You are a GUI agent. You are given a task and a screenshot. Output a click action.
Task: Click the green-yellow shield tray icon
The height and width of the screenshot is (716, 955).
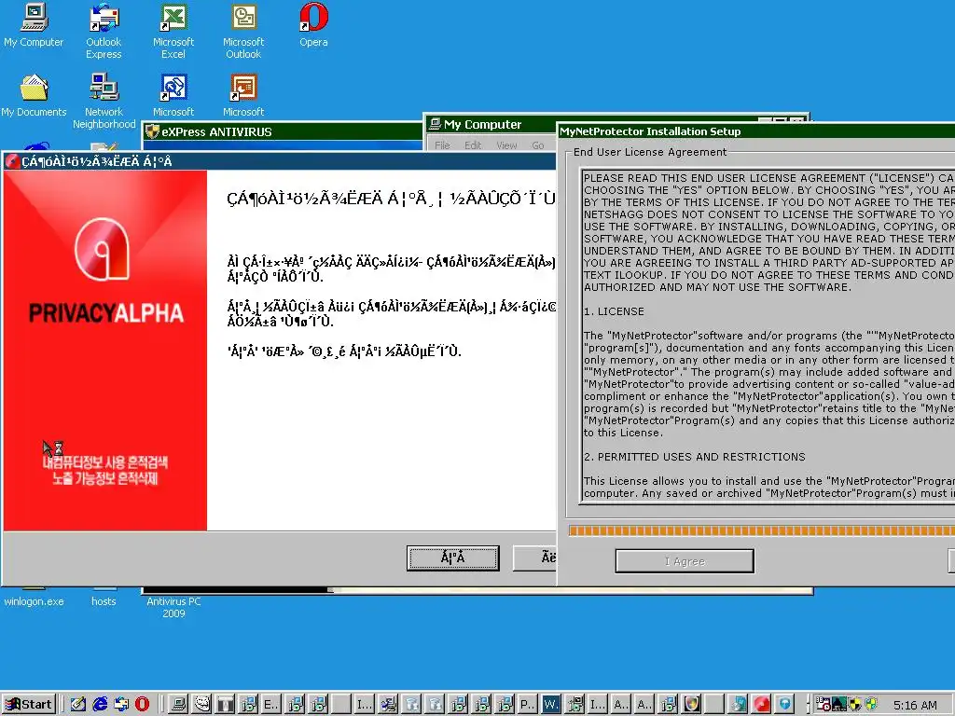coord(871,705)
